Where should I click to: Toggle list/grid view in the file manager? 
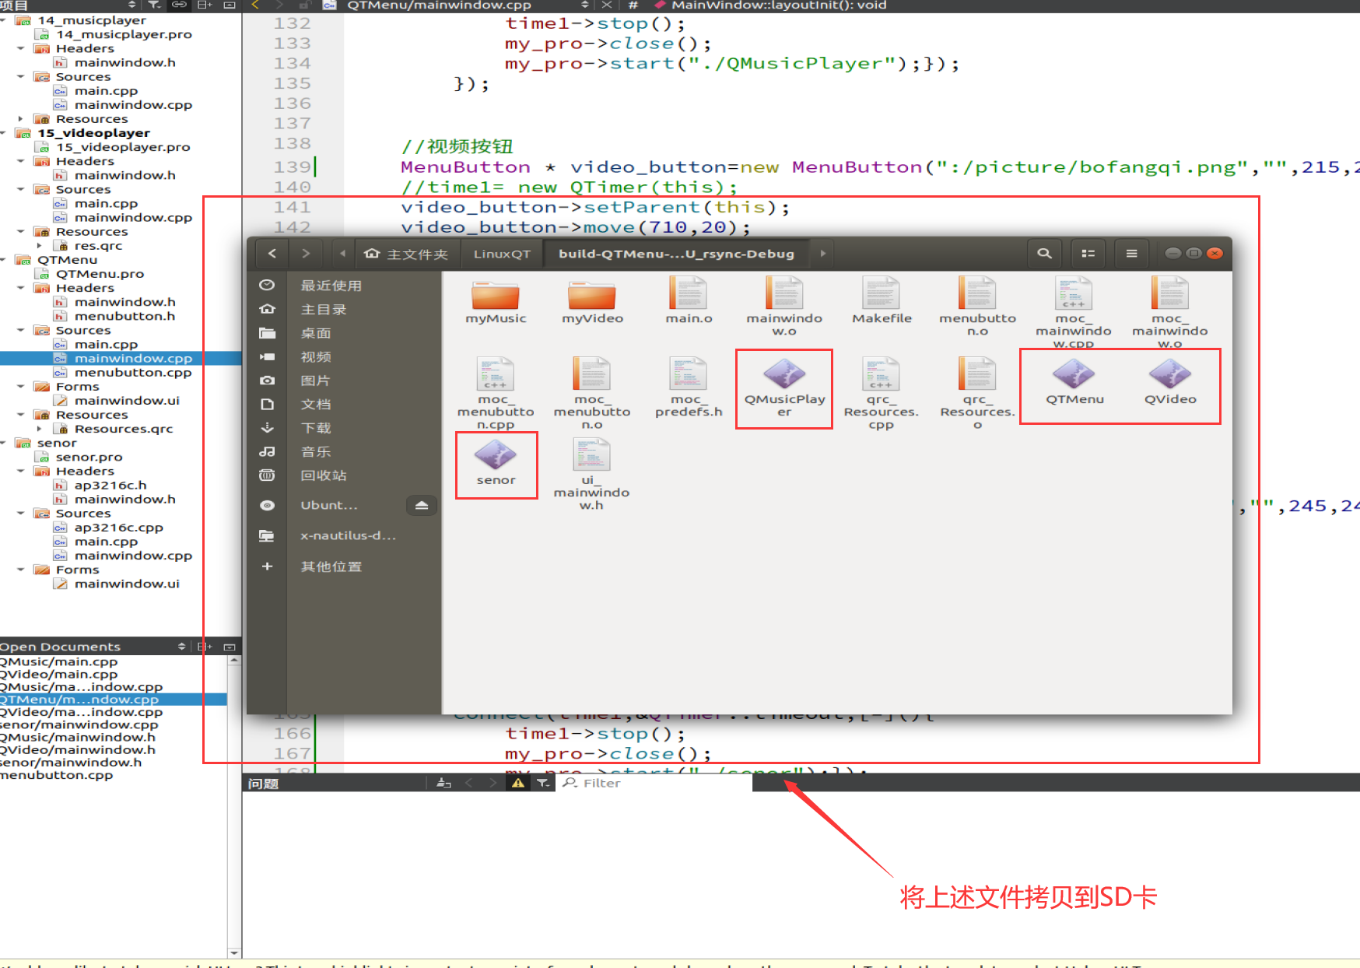[x=1088, y=254]
